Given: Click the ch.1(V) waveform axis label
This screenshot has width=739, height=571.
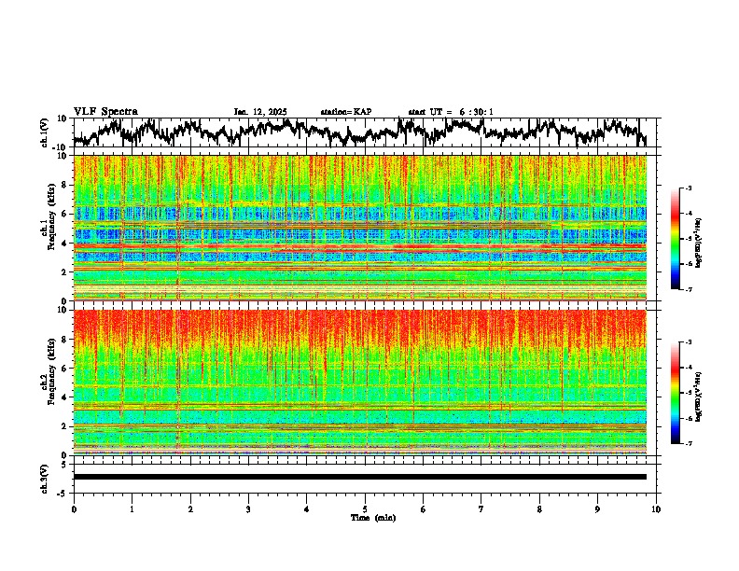Looking at the screenshot, I should 45,132.
